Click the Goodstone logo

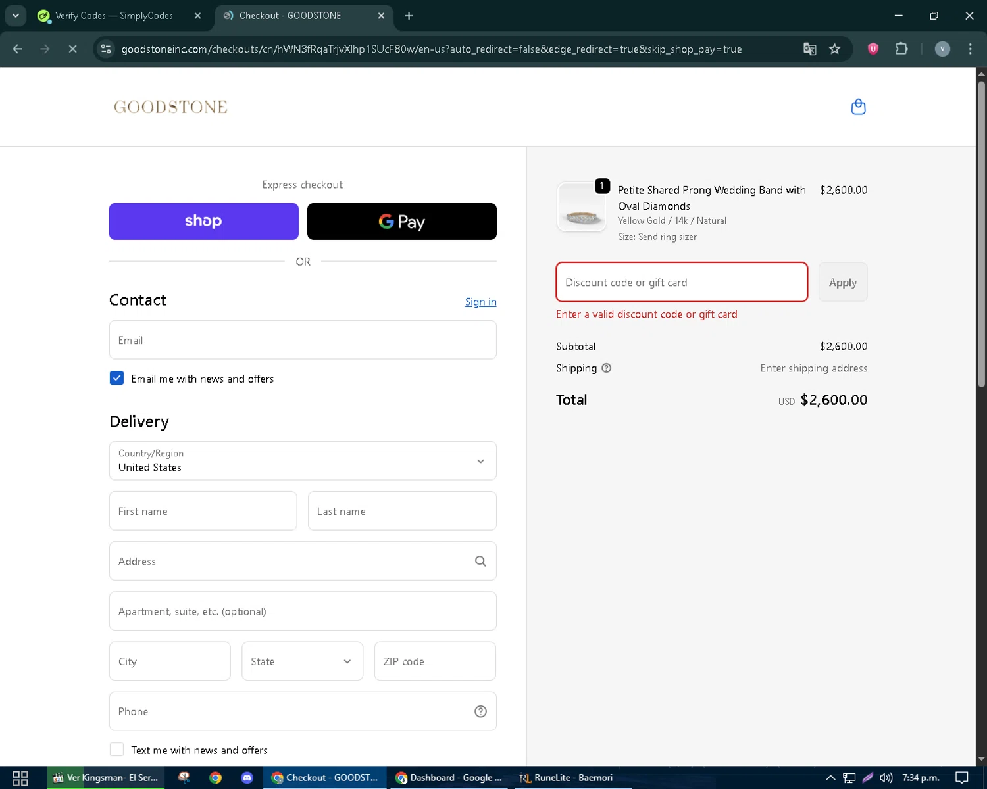point(170,107)
